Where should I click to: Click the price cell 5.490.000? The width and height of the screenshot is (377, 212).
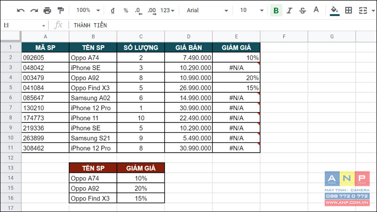tap(188, 138)
